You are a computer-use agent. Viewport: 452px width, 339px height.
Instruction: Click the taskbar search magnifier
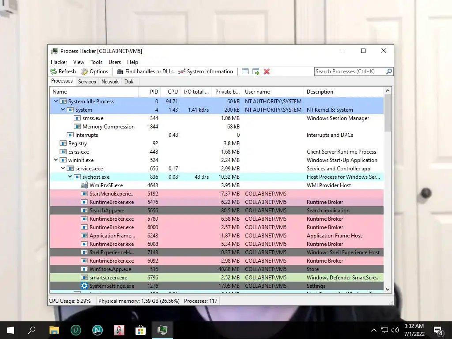click(32, 329)
